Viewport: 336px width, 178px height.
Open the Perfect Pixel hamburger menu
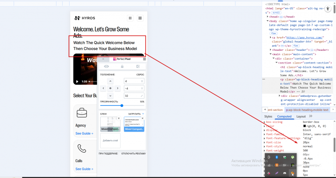pyautogui.click(x=144, y=59)
